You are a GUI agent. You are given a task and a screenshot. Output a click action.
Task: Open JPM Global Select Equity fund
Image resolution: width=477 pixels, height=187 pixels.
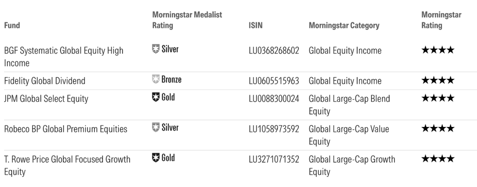coord(46,99)
